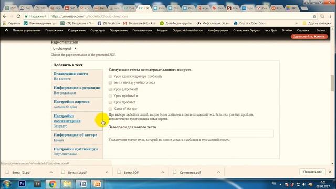The image size is (336, 189).
Task: Open тест Quiz menu item
Action: pos(271,30)
